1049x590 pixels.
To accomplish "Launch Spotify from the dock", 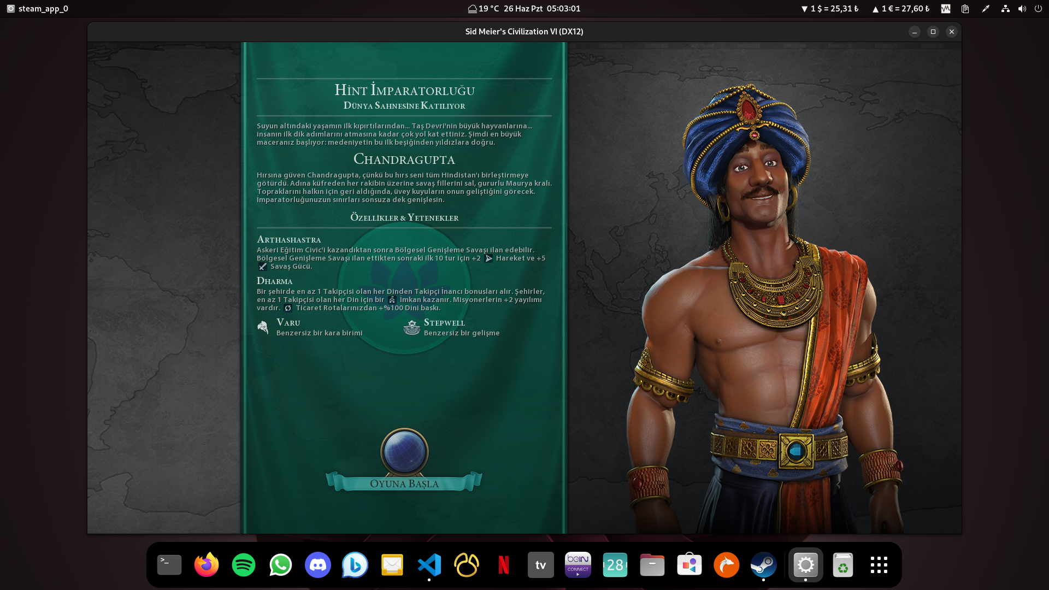I will tap(244, 565).
